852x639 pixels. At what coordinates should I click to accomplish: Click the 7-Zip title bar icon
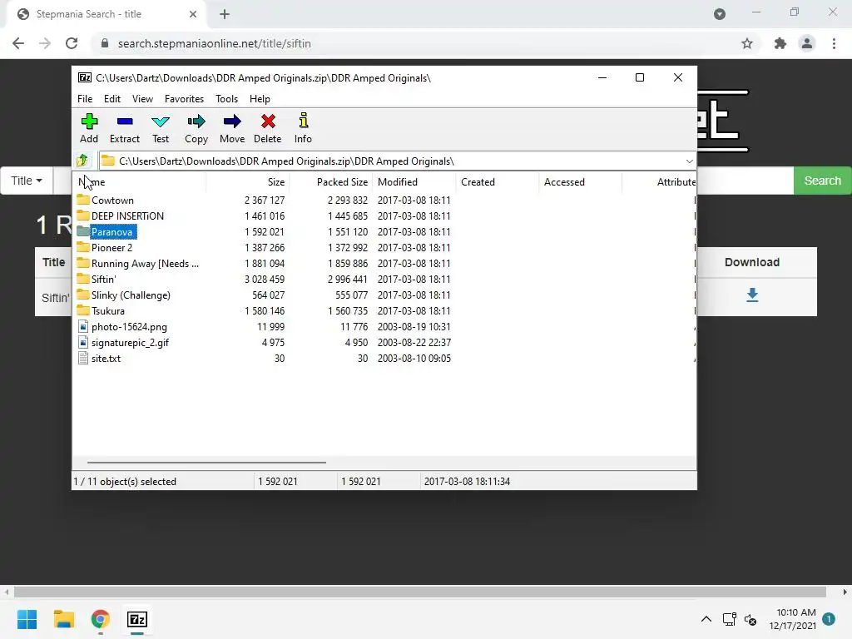(85, 77)
